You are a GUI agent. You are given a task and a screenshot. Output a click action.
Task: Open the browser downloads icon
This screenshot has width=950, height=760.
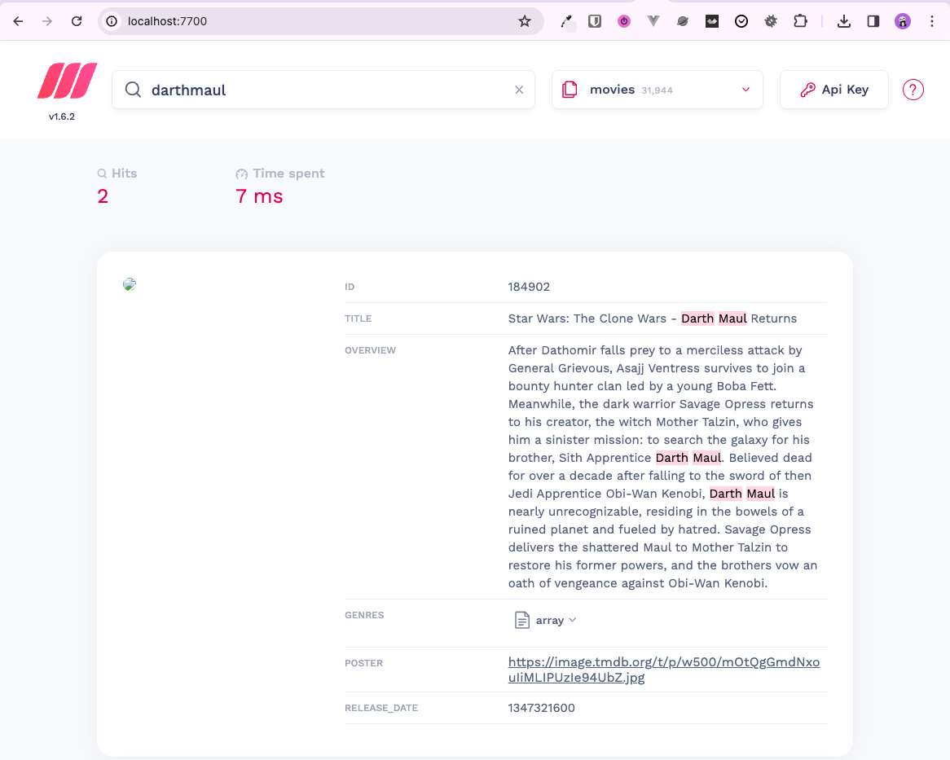click(844, 21)
